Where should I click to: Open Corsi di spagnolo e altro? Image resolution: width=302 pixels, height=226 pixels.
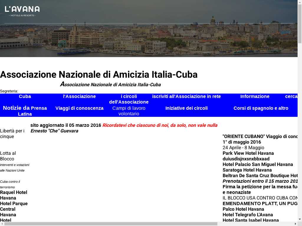pos(261,108)
